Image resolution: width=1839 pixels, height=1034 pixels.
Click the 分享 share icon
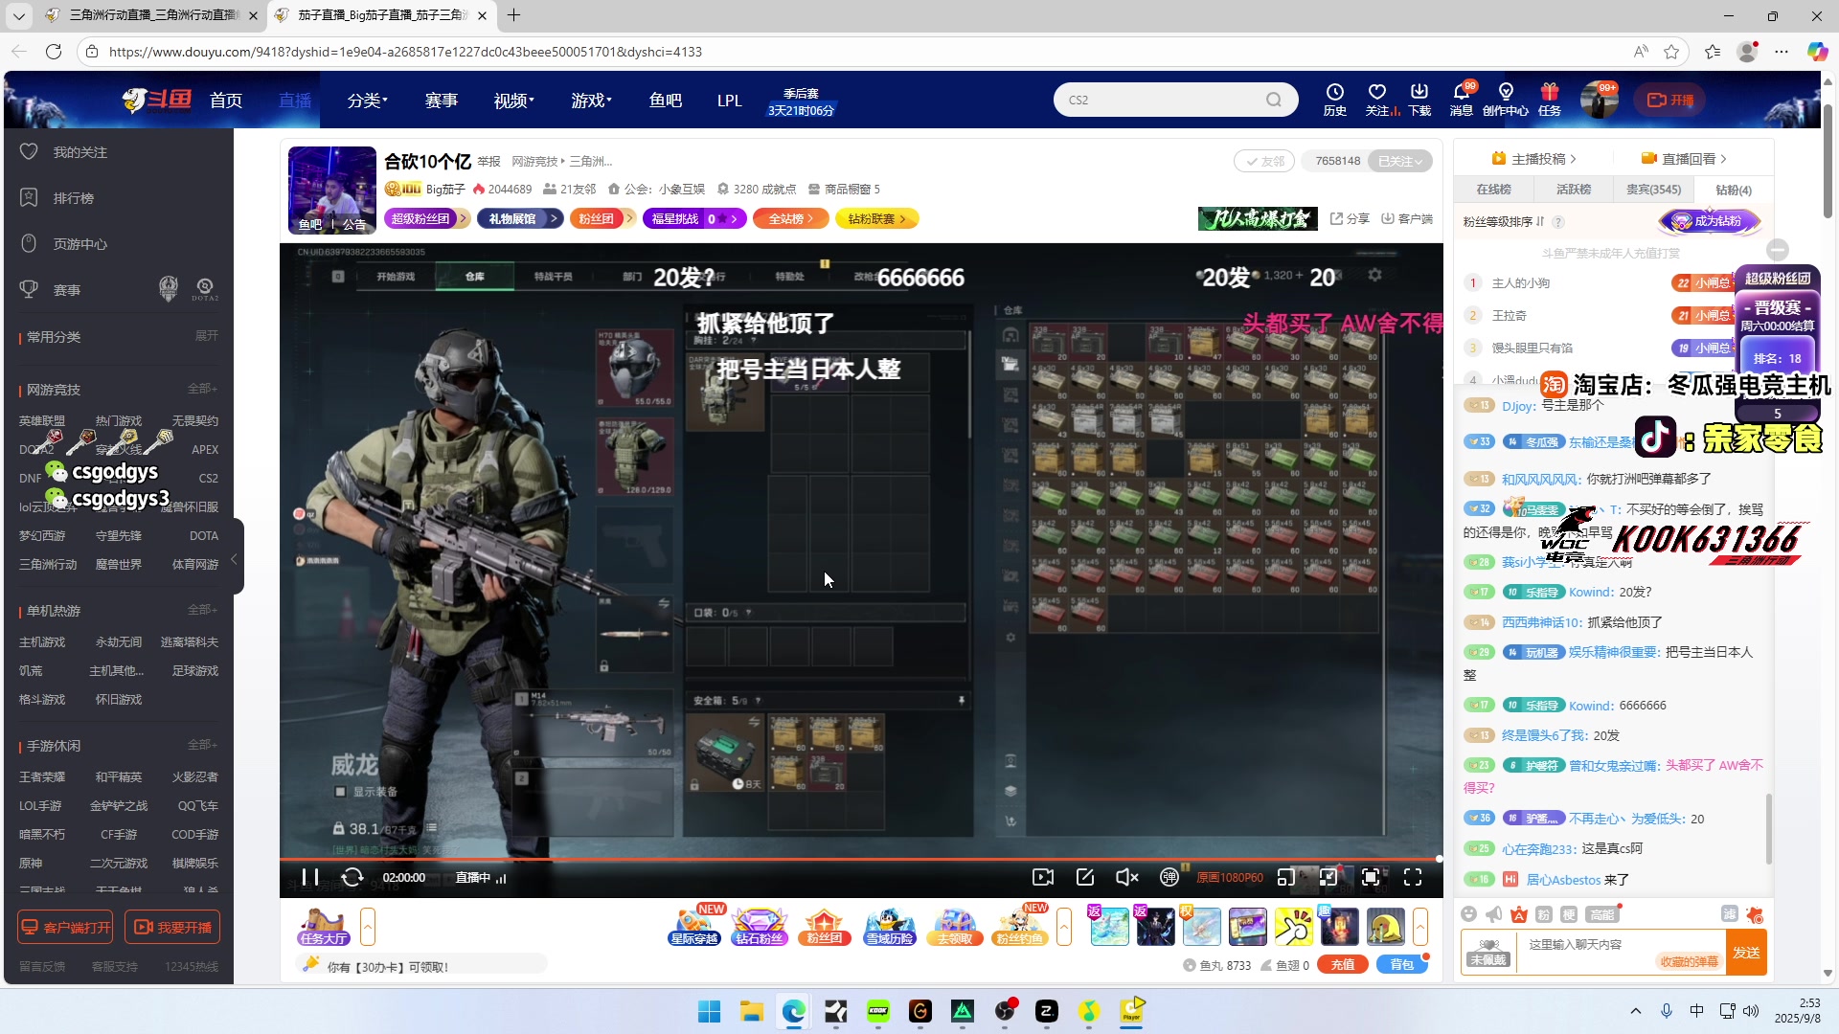tap(1350, 218)
